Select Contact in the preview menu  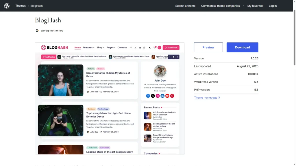click(x=122, y=48)
